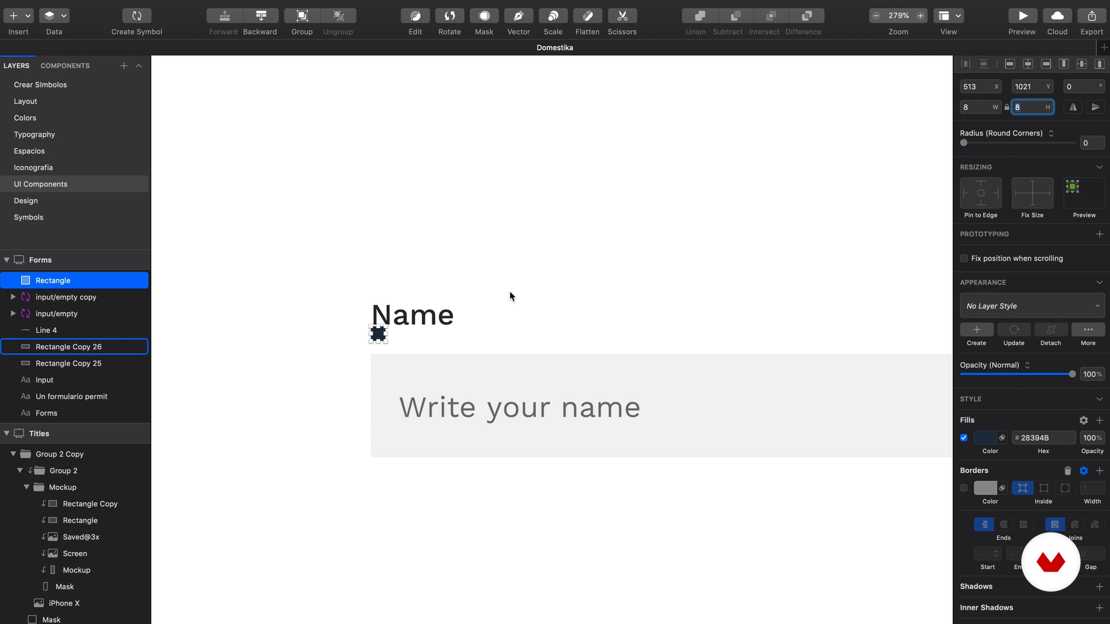Add a new fill
Screen dimensions: 1110x624
[x=1100, y=420]
